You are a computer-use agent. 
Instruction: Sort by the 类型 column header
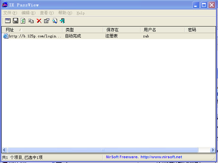click(83, 30)
